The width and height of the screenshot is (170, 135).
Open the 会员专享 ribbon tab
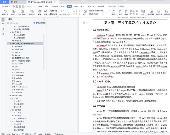click(x=101, y=7)
